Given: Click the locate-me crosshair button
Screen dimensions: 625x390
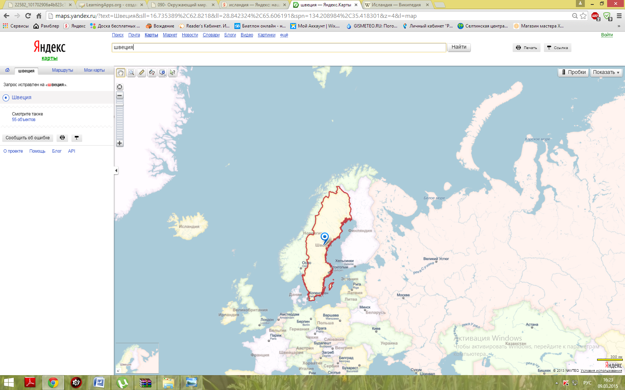Looking at the screenshot, I should (x=120, y=87).
